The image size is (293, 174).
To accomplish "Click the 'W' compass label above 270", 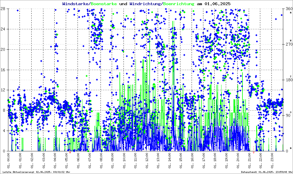I will (291, 40).
